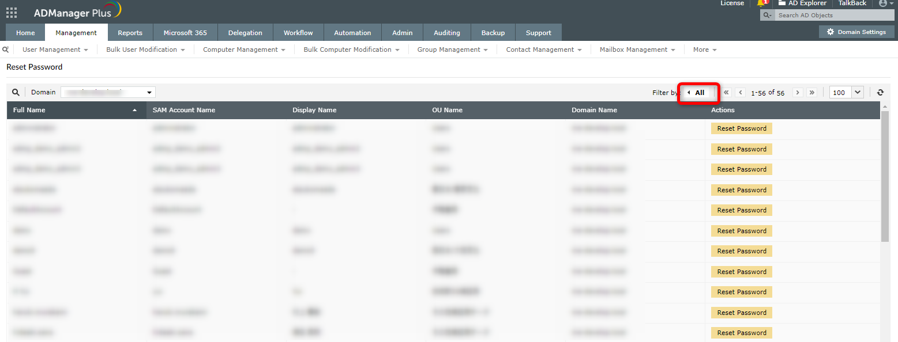Switch to the Reports tab

(x=130, y=33)
